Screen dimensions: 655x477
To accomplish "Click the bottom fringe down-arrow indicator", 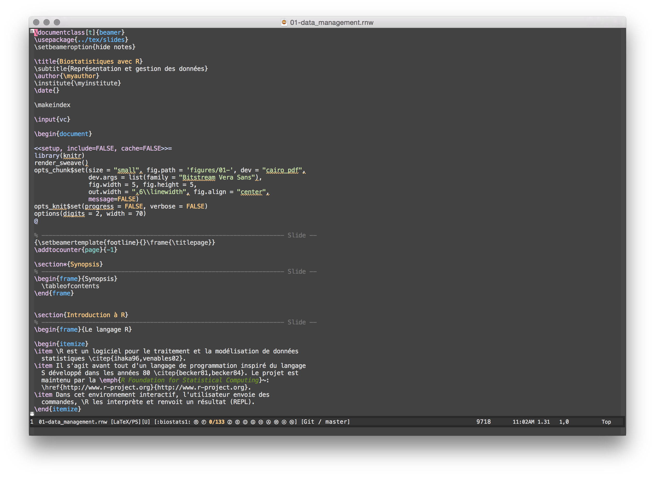I will click(32, 414).
